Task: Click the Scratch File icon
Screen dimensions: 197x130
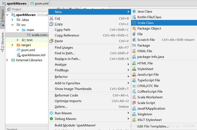Action: point(134,40)
